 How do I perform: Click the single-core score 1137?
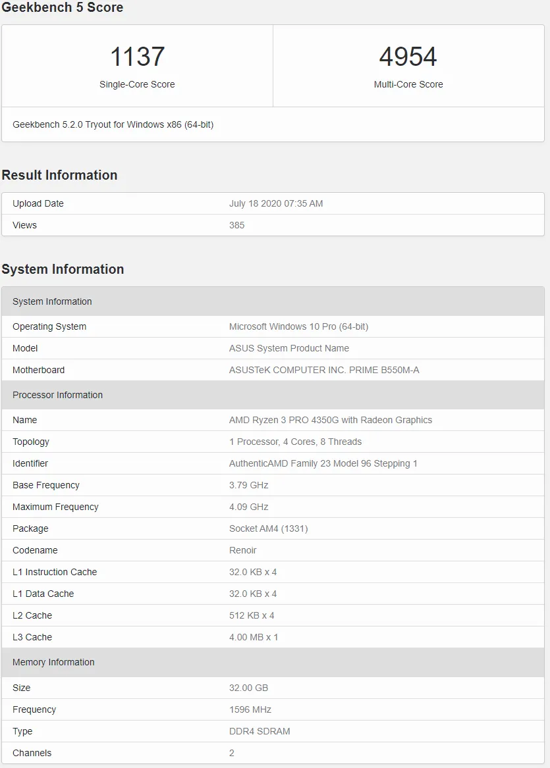click(137, 57)
